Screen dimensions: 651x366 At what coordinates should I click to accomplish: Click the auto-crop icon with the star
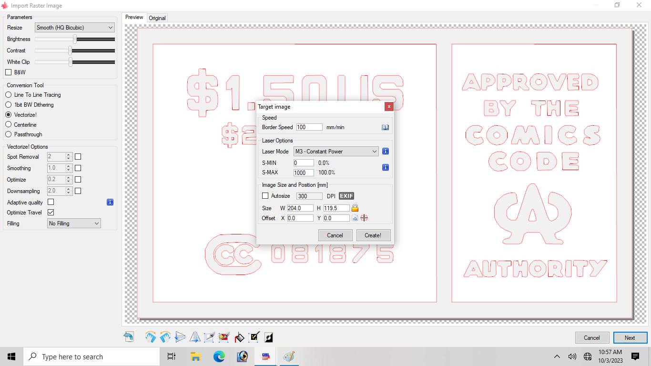click(224, 337)
